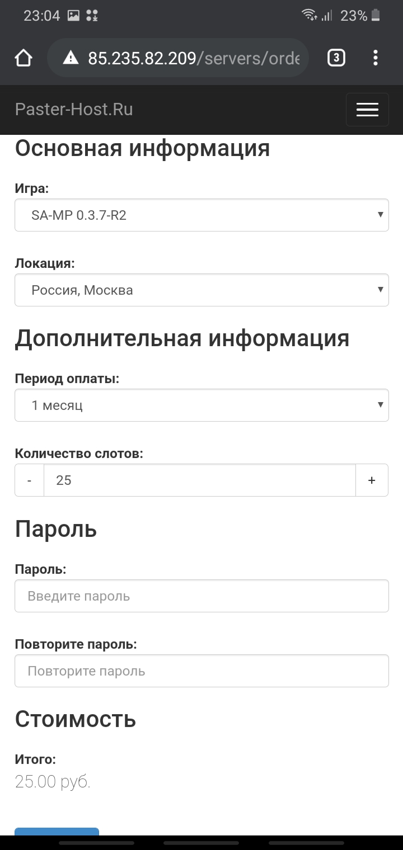Screen dimensions: 403x850
Task: Tap the browser home icon
Action: point(24,58)
